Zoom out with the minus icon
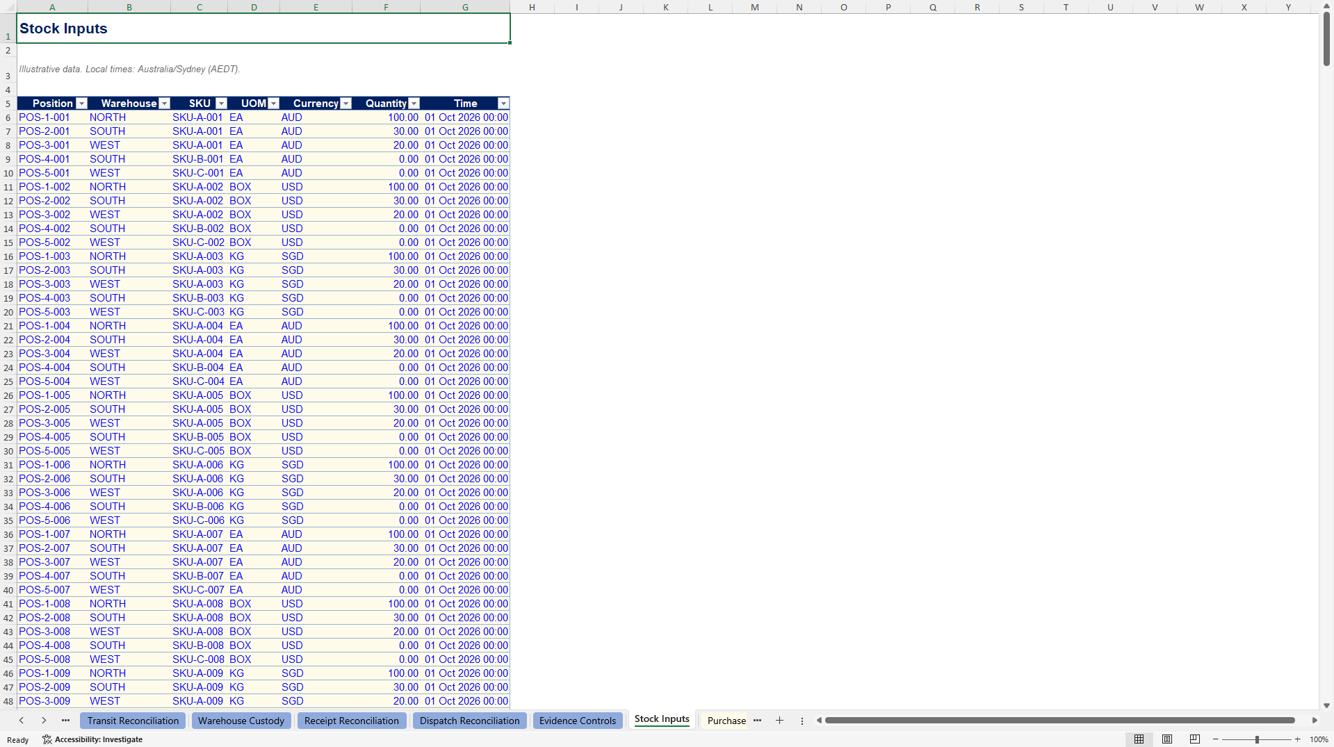This screenshot has height=747, width=1334. [x=1216, y=739]
